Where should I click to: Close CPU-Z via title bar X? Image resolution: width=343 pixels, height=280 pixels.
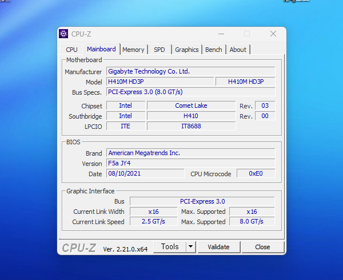pyautogui.click(x=273, y=34)
